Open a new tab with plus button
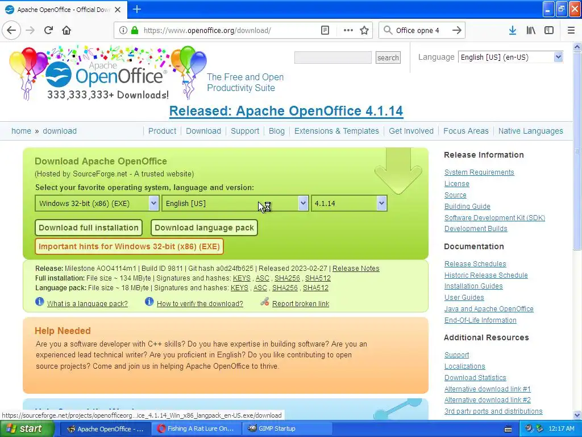The width and height of the screenshot is (582, 437). (136, 9)
